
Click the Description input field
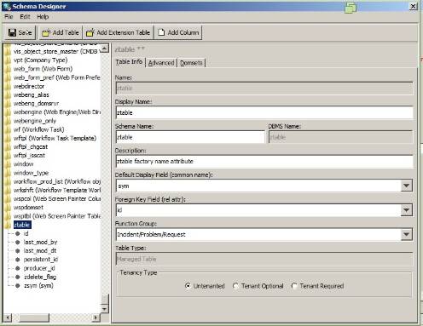click(264, 161)
